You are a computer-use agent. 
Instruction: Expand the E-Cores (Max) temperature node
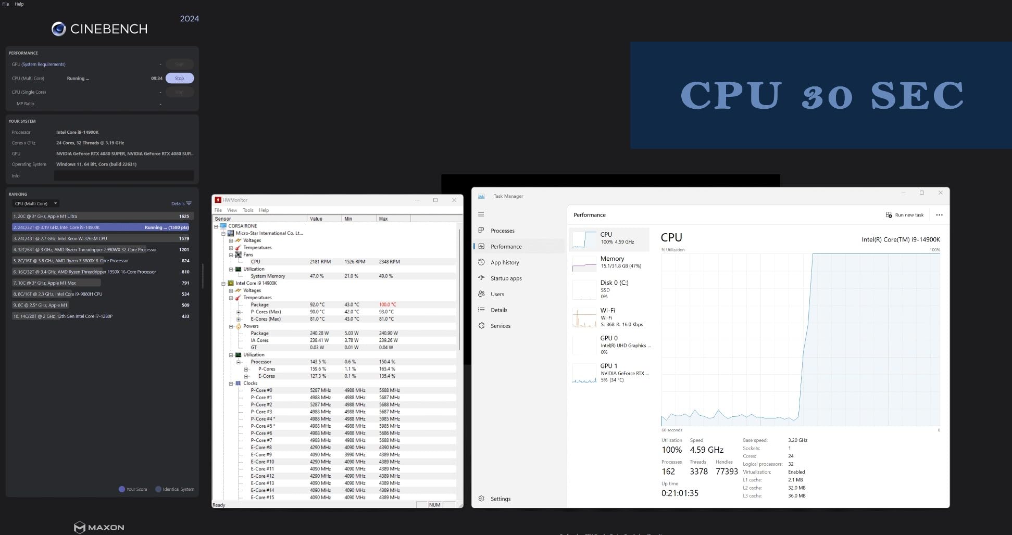(239, 319)
